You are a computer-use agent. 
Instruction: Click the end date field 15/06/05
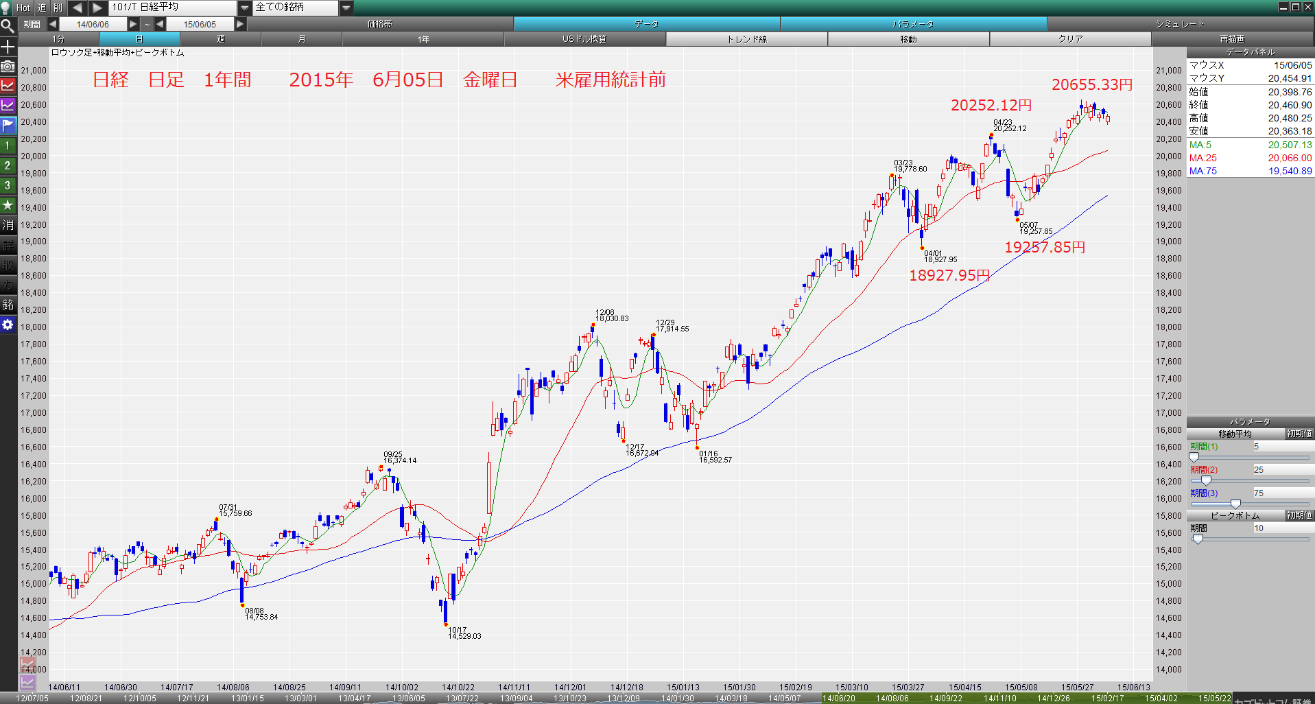200,24
